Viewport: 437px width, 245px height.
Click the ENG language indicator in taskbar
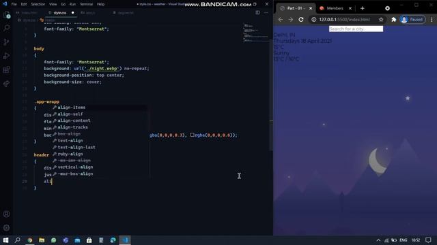(x=404, y=240)
